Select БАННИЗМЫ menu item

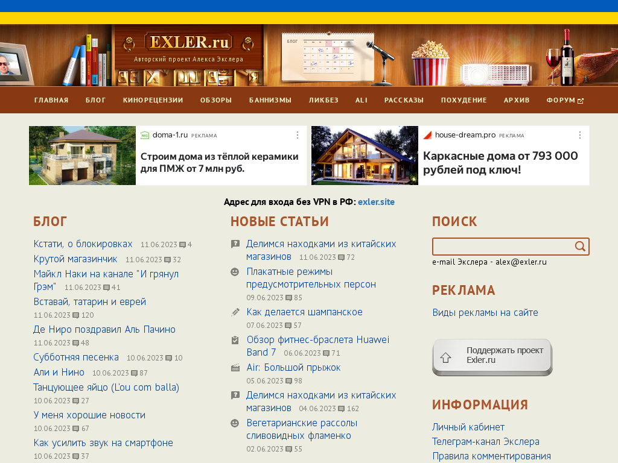[270, 101]
